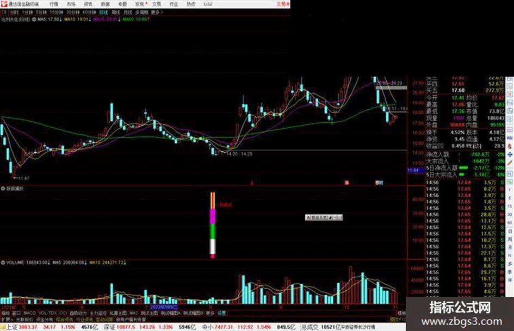Select the pencil drawing tool icon

[x=510, y=163]
